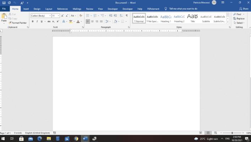This screenshot has height=142, width=251.
Task: Click word count in status bar
Action: point(18,133)
